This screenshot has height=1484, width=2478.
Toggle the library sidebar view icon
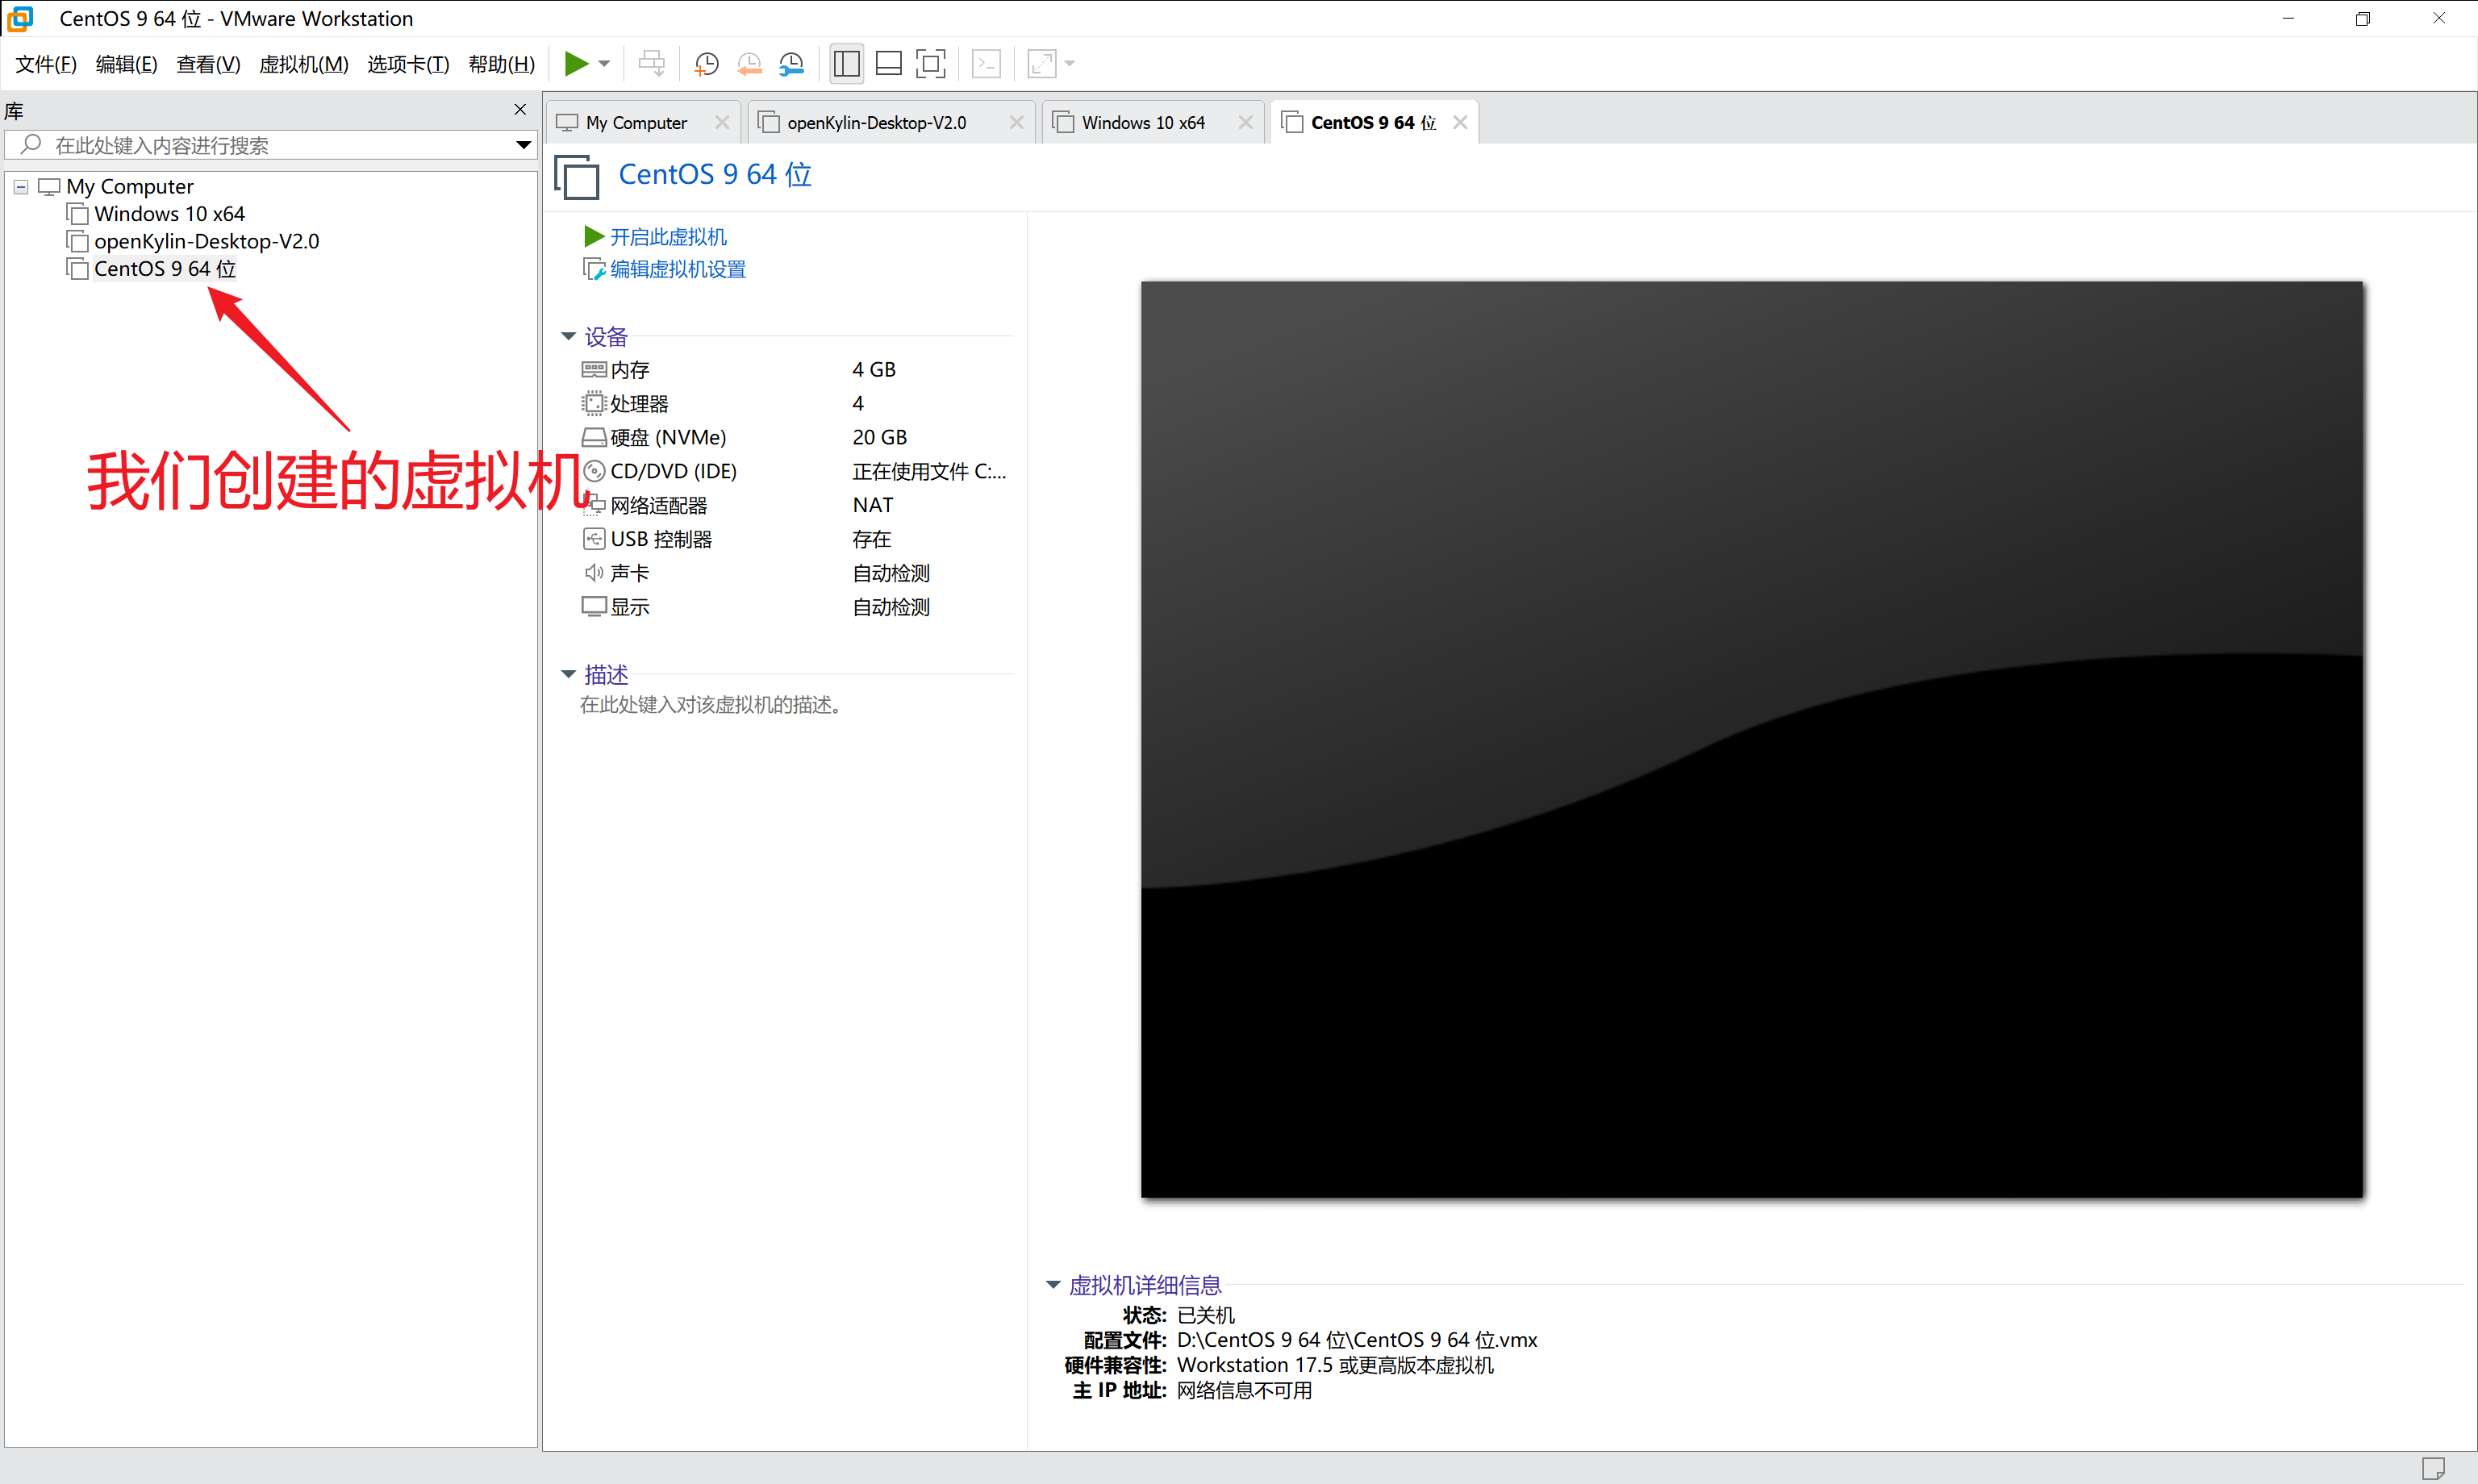click(846, 64)
